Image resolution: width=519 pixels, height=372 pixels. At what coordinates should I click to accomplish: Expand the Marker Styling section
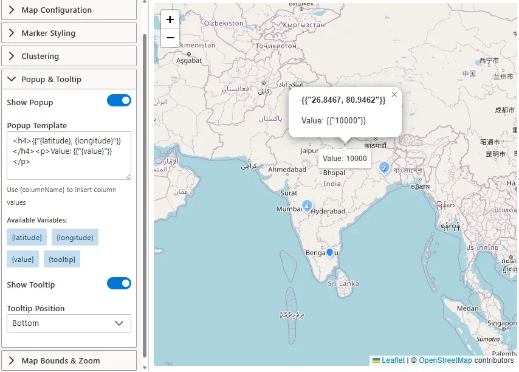point(69,32)
